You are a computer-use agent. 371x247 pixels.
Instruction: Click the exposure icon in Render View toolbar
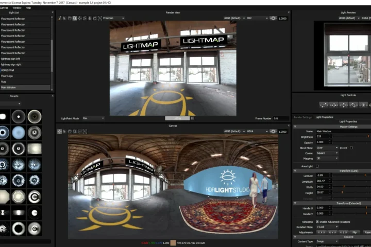tap(273, 18)
